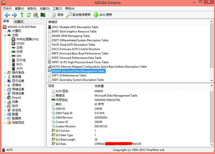Select 内存 in the tree

tap(19, 52)
